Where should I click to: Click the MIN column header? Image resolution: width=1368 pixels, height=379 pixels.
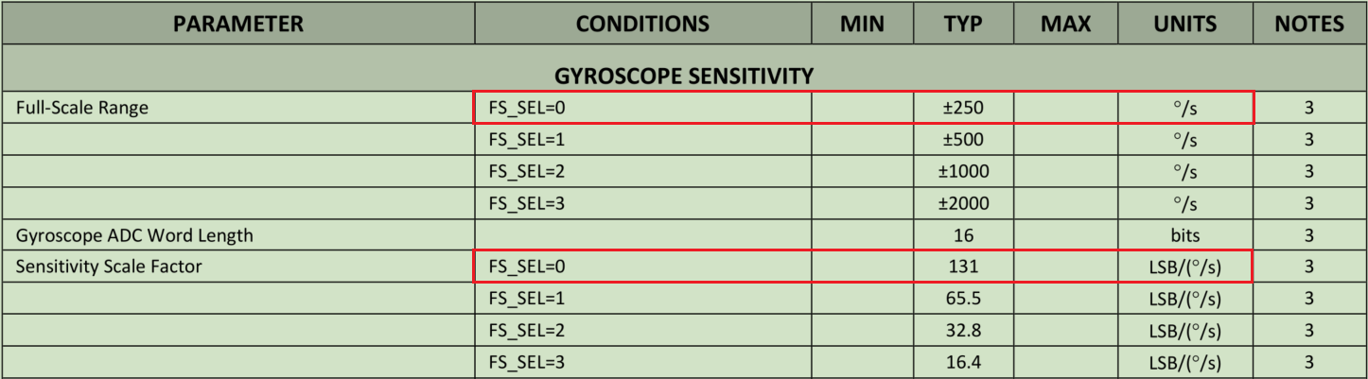[x=862, y=24]
